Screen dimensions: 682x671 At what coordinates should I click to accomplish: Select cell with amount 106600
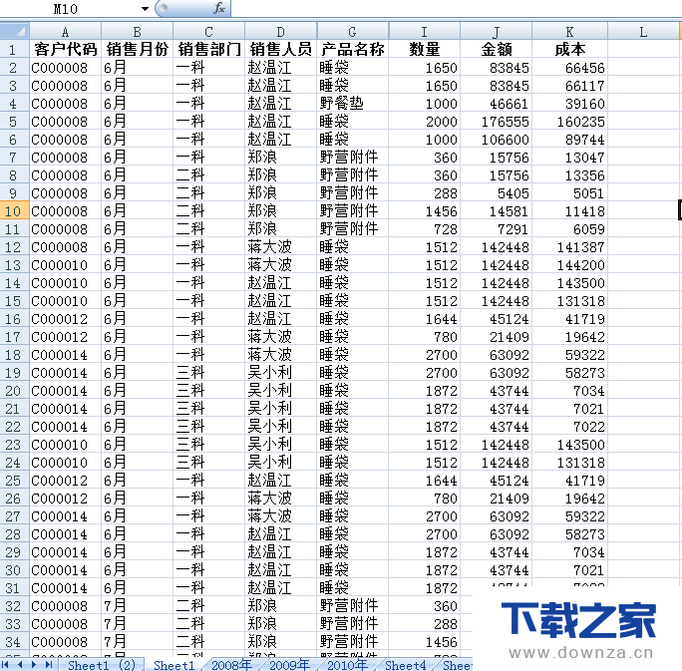pos(496,140)
